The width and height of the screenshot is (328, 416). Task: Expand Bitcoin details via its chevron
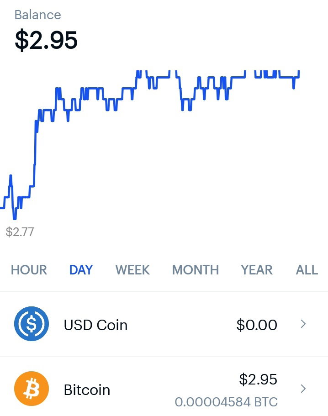[x=303, y=389]
